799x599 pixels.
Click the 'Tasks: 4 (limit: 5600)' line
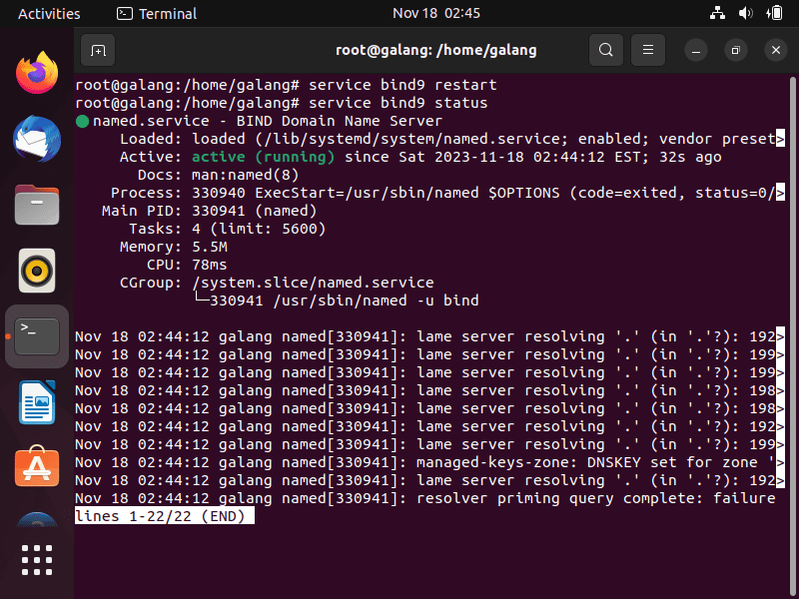[228, 229]
